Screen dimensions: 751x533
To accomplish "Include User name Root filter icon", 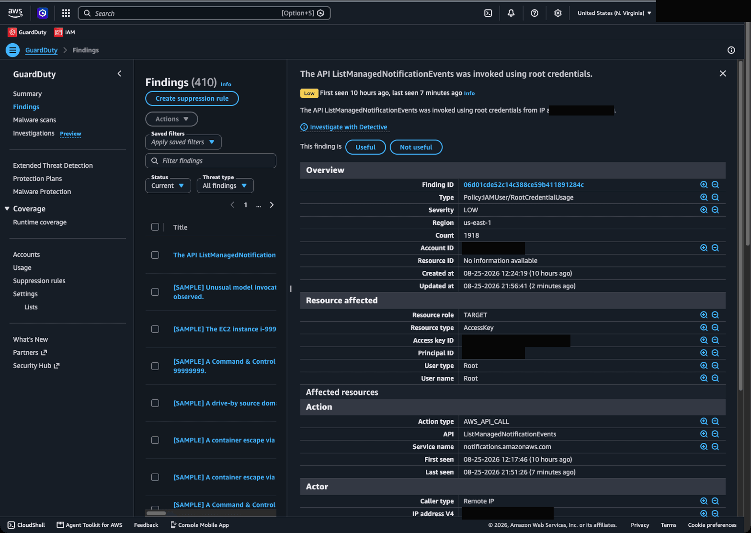I will pos(704,378).
